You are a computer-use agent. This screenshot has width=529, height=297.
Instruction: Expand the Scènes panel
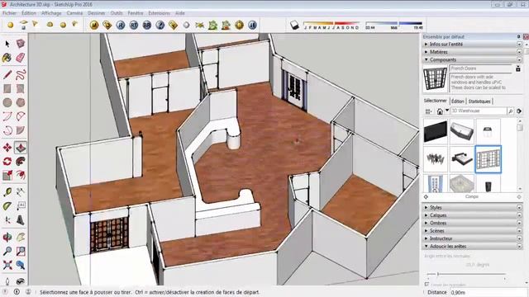(x=472, y=231)
